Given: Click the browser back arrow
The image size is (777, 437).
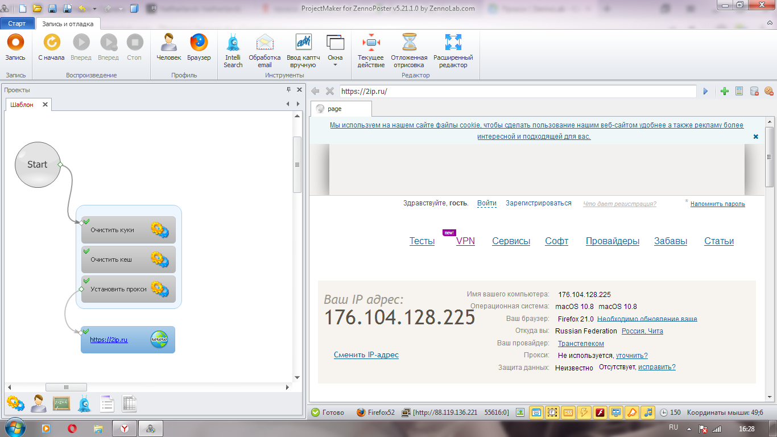Looking at the screenshot, I should (x=315, y=91).
